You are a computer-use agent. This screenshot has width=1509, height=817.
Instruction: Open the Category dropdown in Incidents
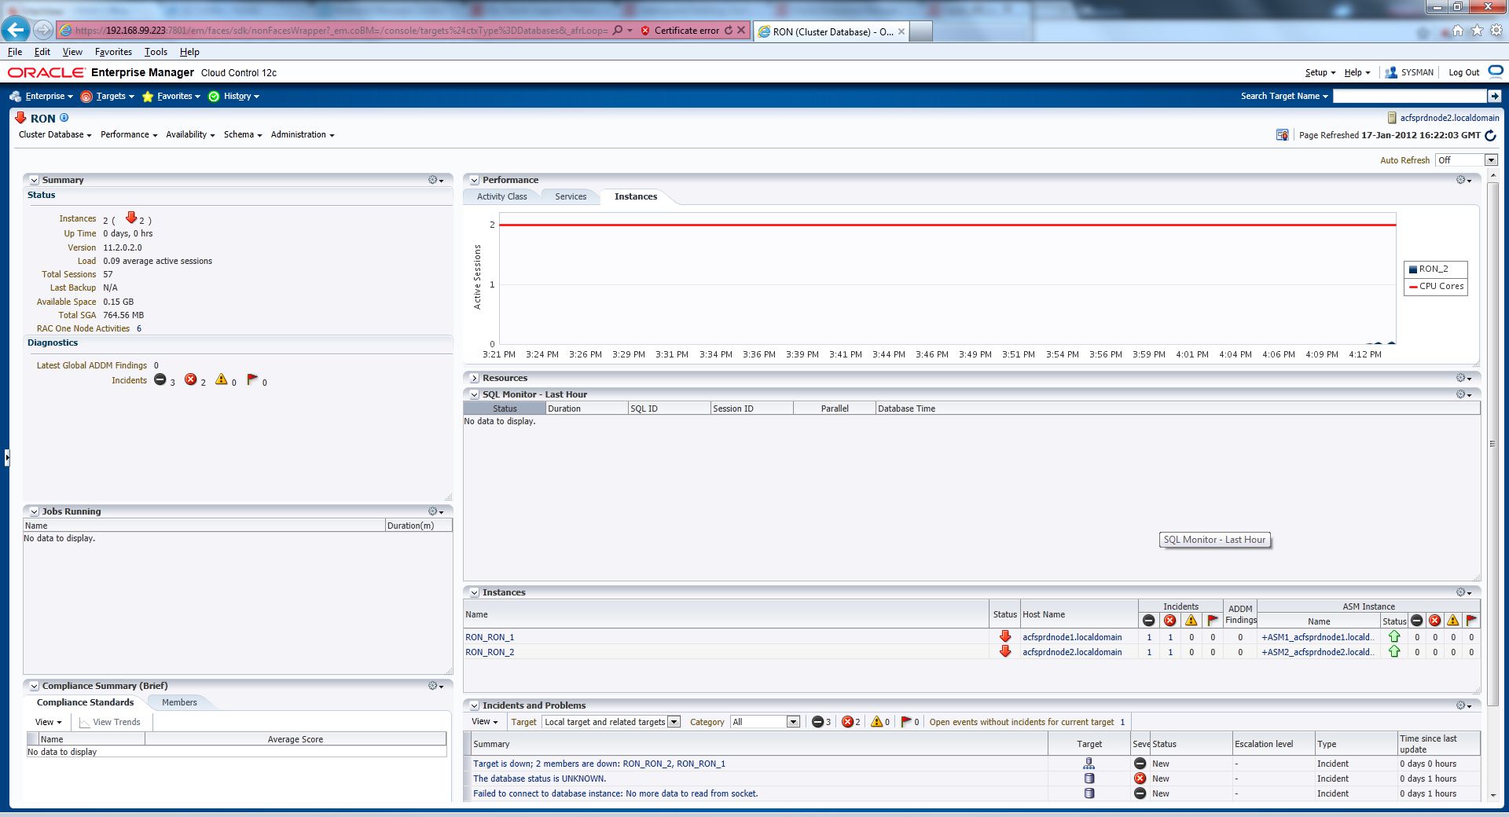pos(793,722)
